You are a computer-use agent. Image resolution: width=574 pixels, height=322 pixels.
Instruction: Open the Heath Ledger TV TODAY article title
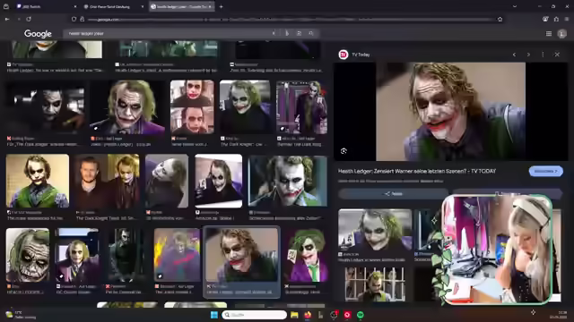(417, 171)
